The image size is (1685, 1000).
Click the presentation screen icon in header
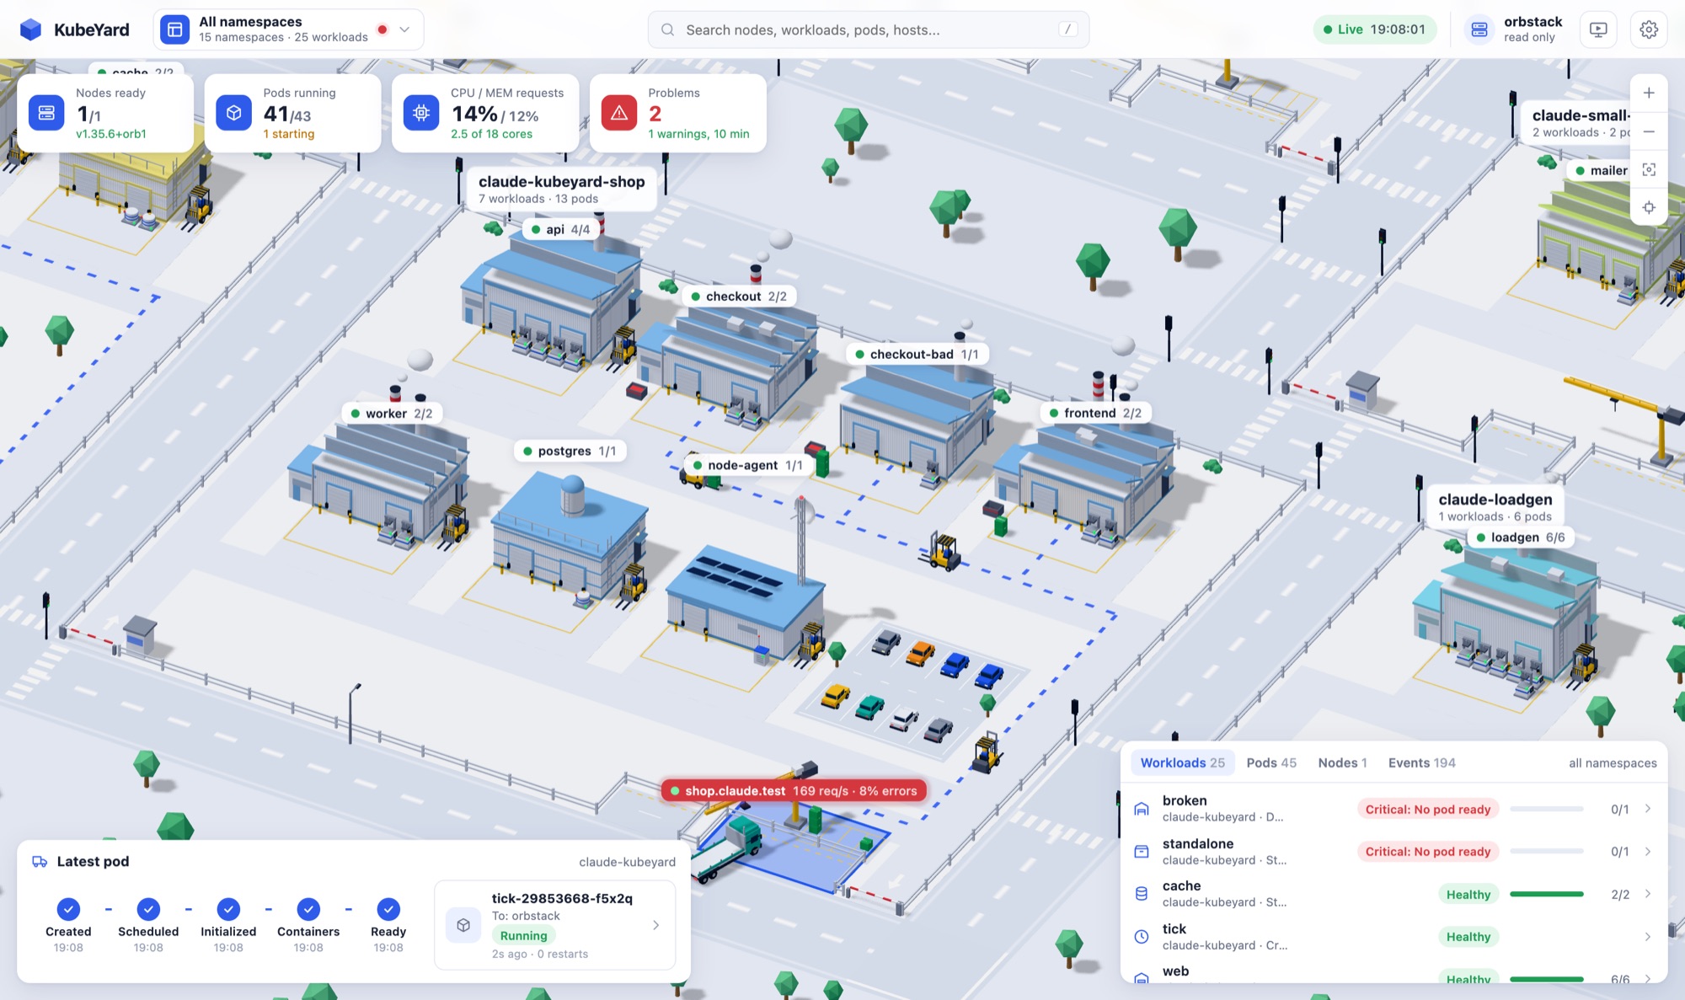tap(1598, 29)
